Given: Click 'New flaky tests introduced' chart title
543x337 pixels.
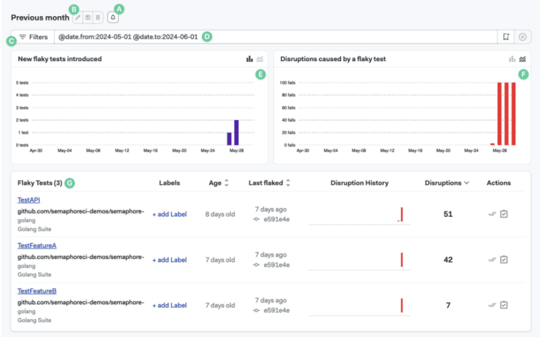Looking at the screenshot, I should pos(60,59).
